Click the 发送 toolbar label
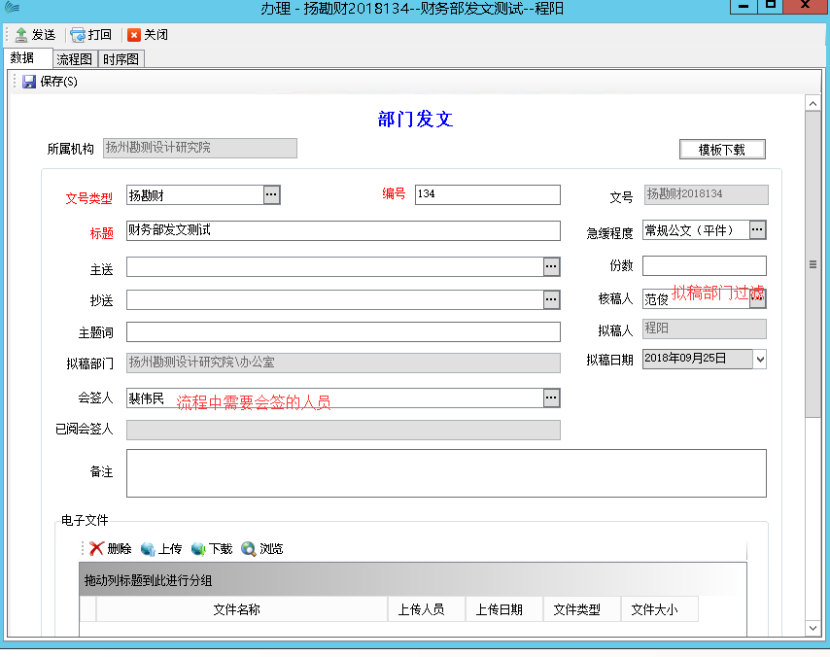 click(44, 35)
